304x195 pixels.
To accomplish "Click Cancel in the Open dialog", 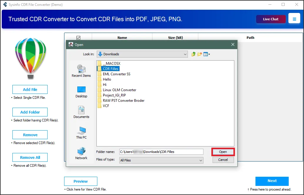I will point(223,160).
